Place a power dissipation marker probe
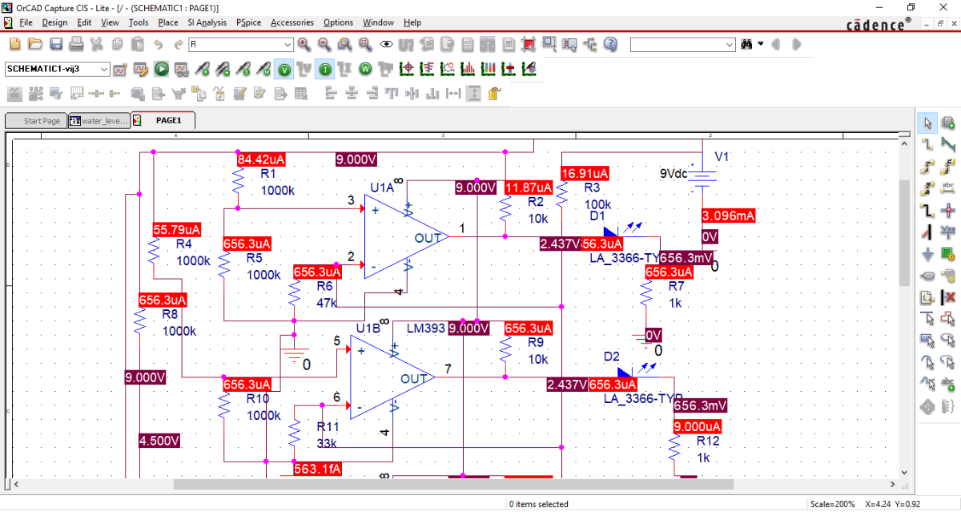The width and height of the screenshot is (961, 512). click(x=263, y=70)
